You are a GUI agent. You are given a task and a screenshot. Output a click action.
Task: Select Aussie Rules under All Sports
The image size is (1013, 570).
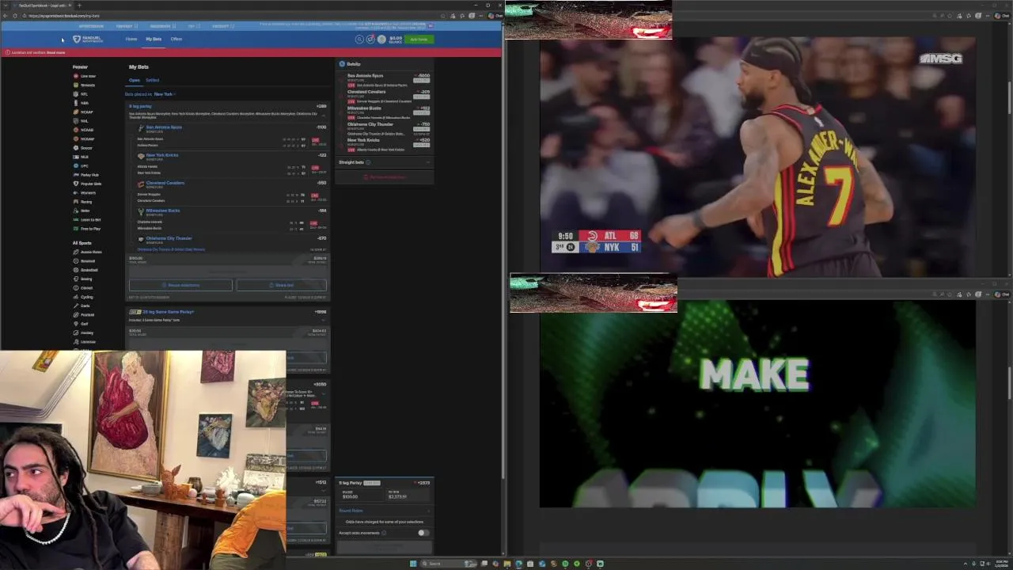88,252
